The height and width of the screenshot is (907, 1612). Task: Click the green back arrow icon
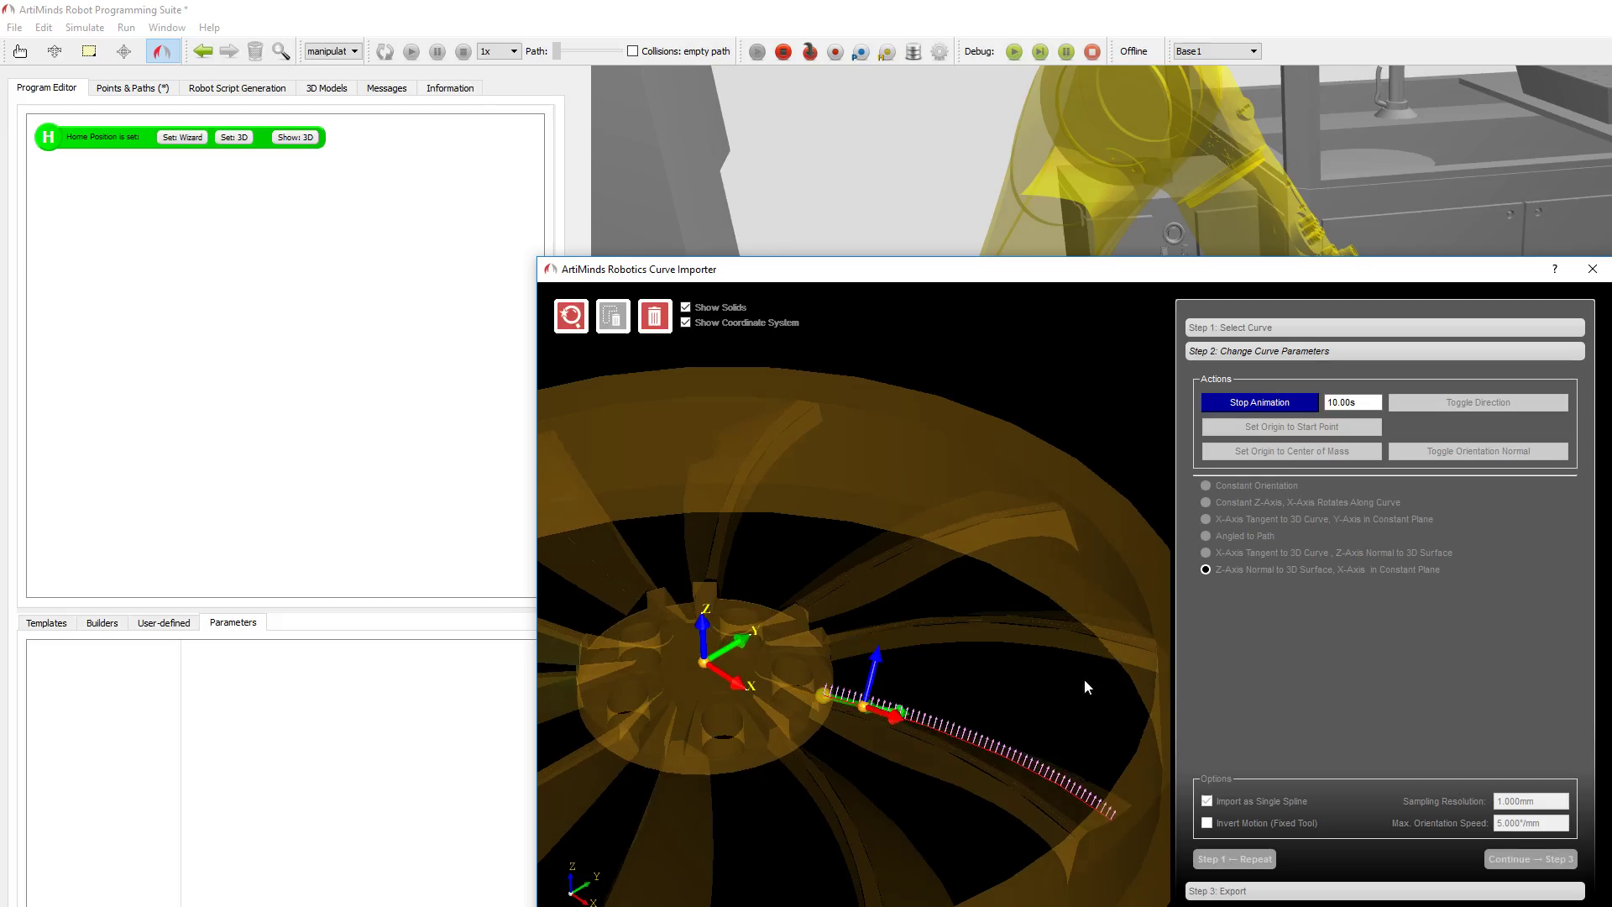coord(202,51)
